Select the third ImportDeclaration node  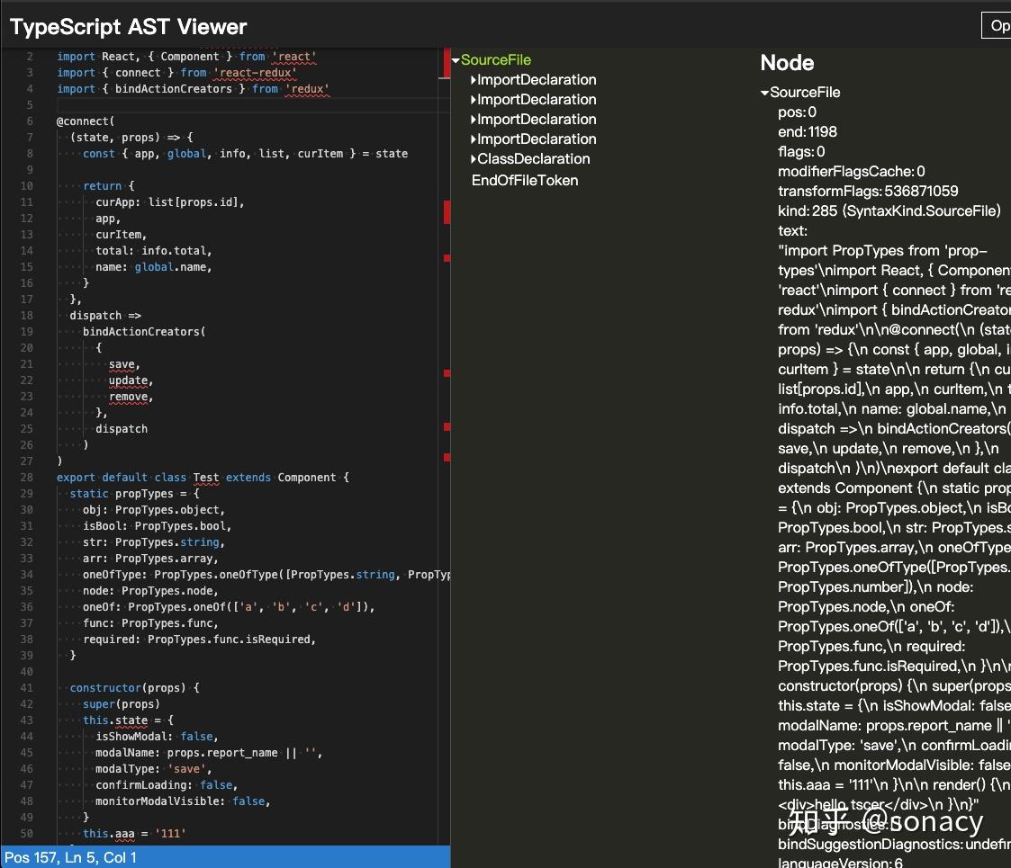coord(535,120)
